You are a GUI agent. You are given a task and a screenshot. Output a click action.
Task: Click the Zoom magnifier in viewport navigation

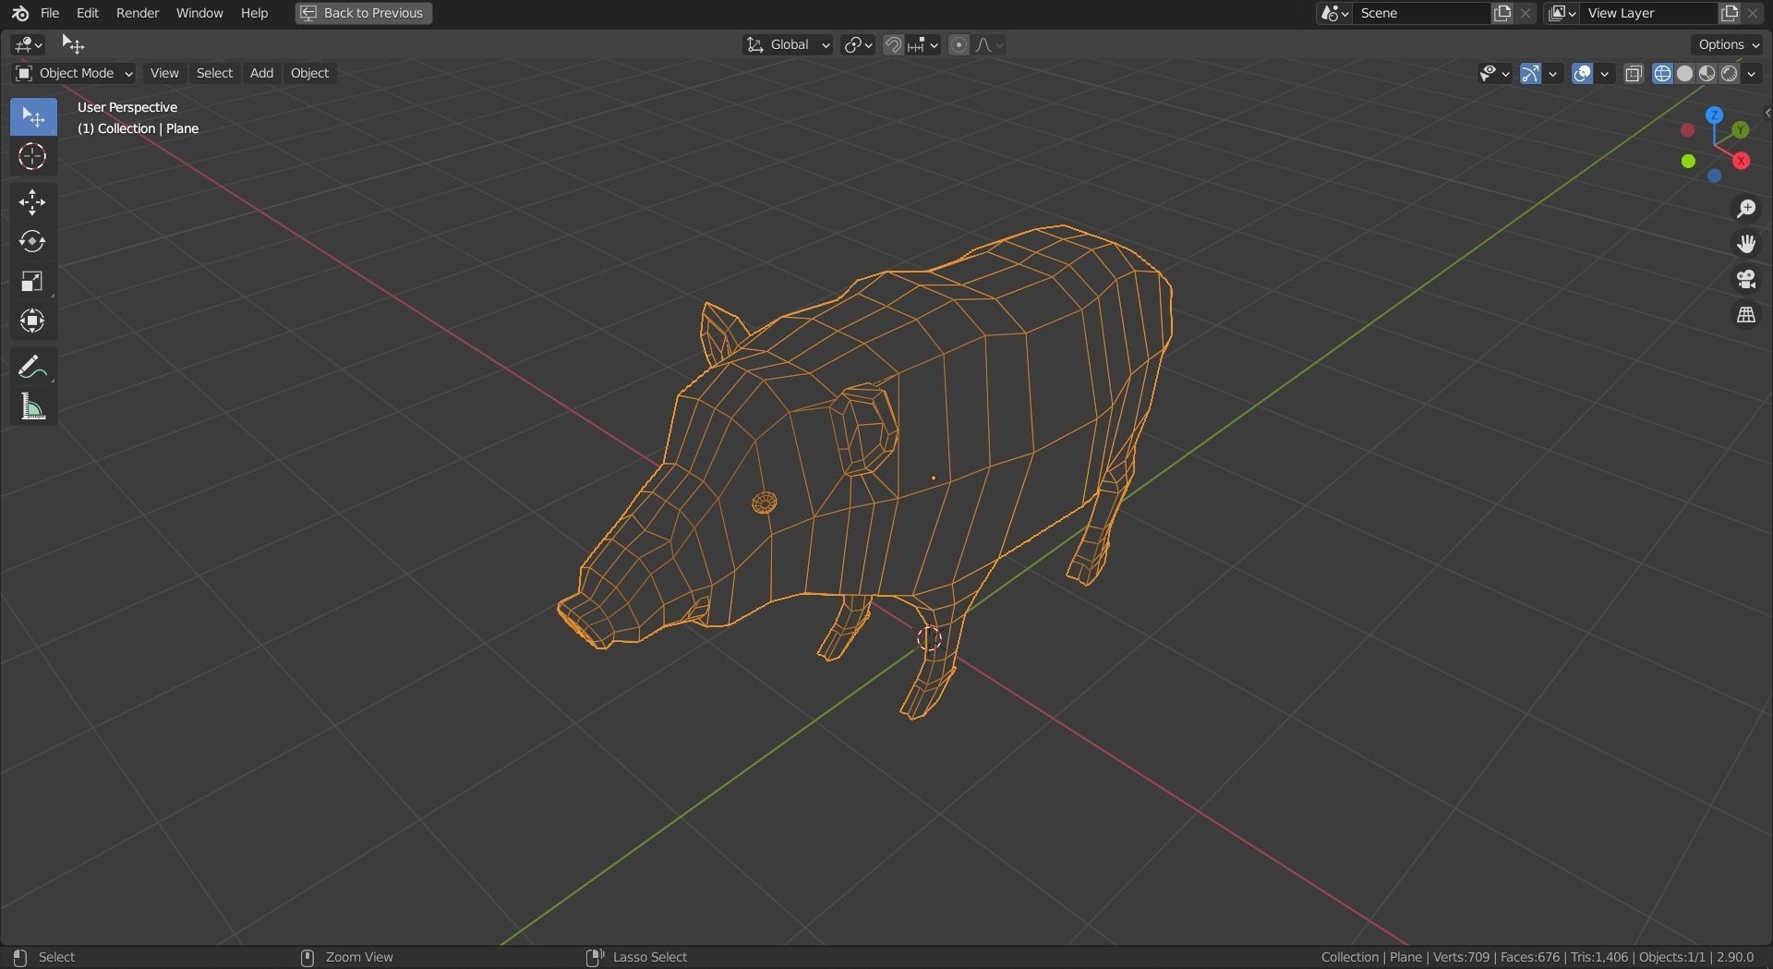[x=1745, y=209]
